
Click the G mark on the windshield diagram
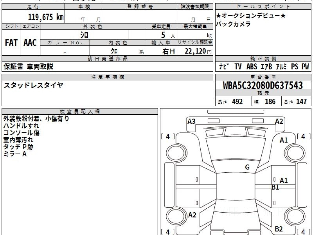(247, 167)
